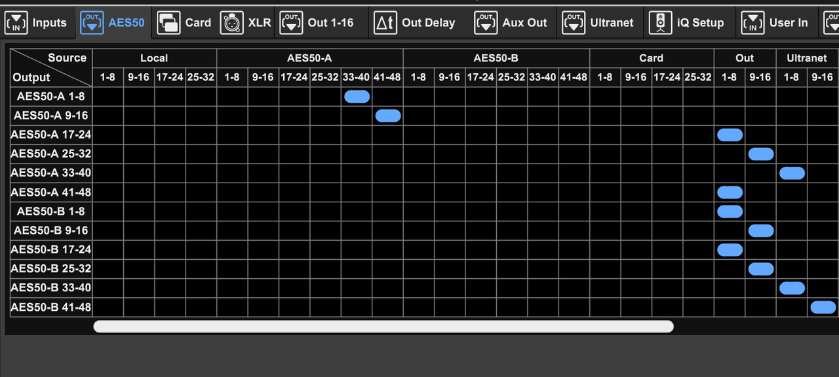Toggle AES50-B 41-48 routing from Ultranet 9-16
The width and height of the screenshot is (839, 377).
[823, 307]
